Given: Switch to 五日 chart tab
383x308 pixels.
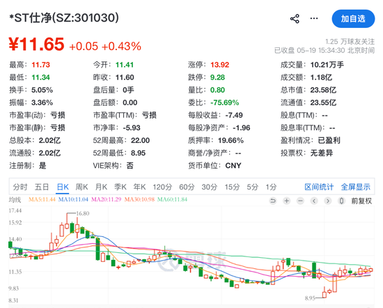Looking at the screenshot, I should click(x=42, y=187).
